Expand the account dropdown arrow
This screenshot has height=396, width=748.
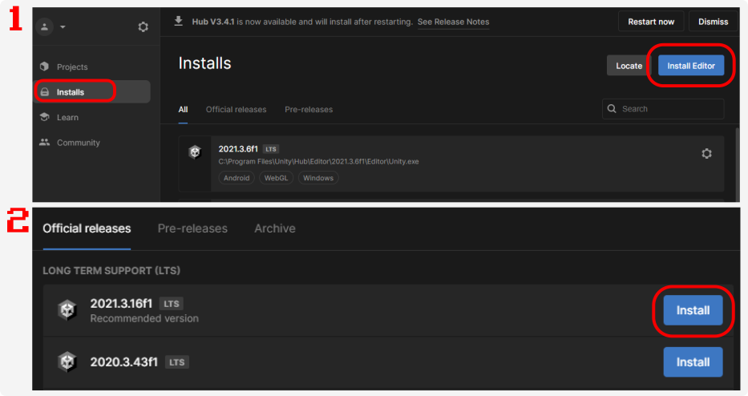point(63,27)
